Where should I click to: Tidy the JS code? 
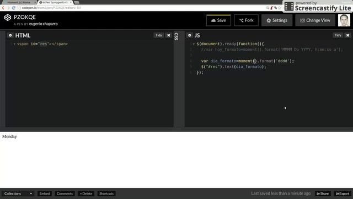(x=338, y=35)
